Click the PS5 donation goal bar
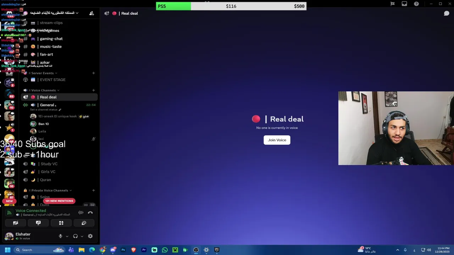The width and height of the screenshot is (454, 255). [x=231, y=6]
